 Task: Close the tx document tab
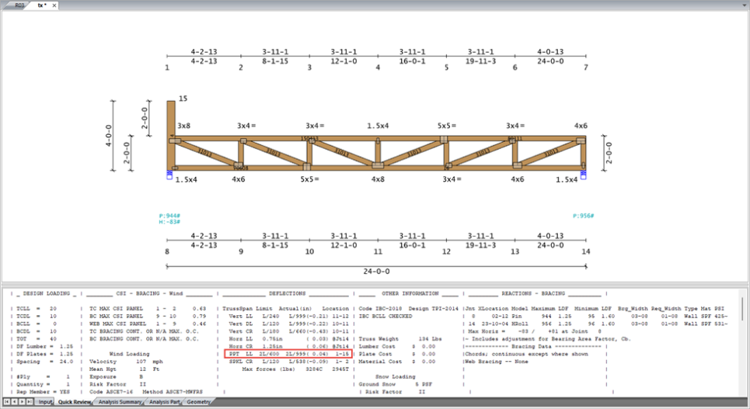coord(54,5)
